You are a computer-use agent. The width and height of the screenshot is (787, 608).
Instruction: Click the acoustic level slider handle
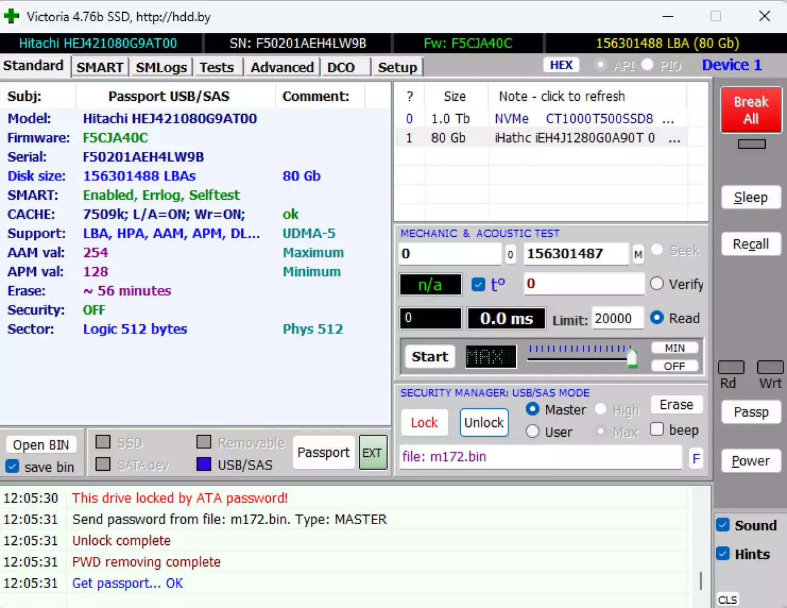(x=632, y=358)
